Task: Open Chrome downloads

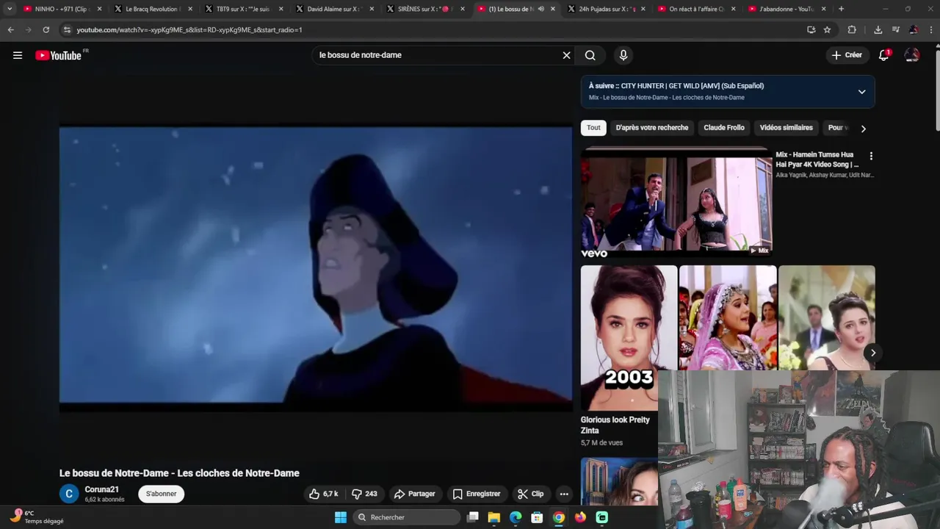Action: pyautogui.click(x=878, y=29)
